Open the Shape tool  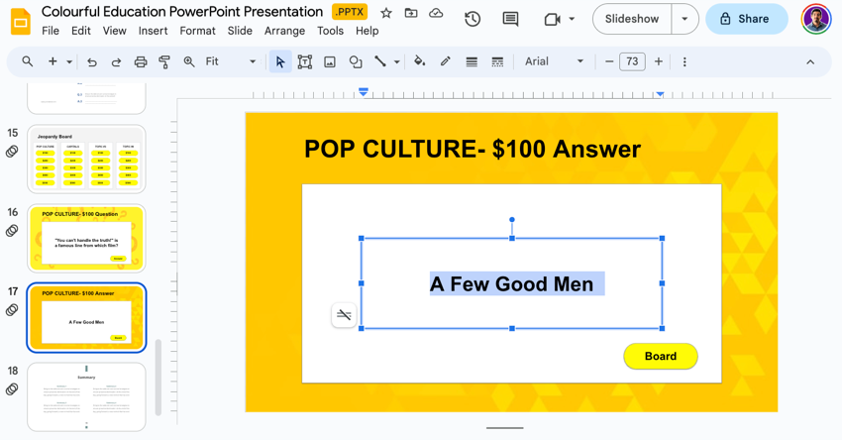click(356, 61)
